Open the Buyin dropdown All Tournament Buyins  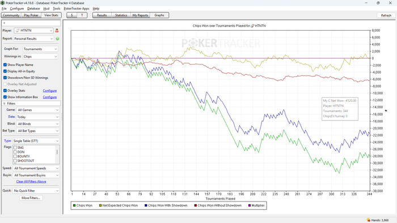coord(36,175)
